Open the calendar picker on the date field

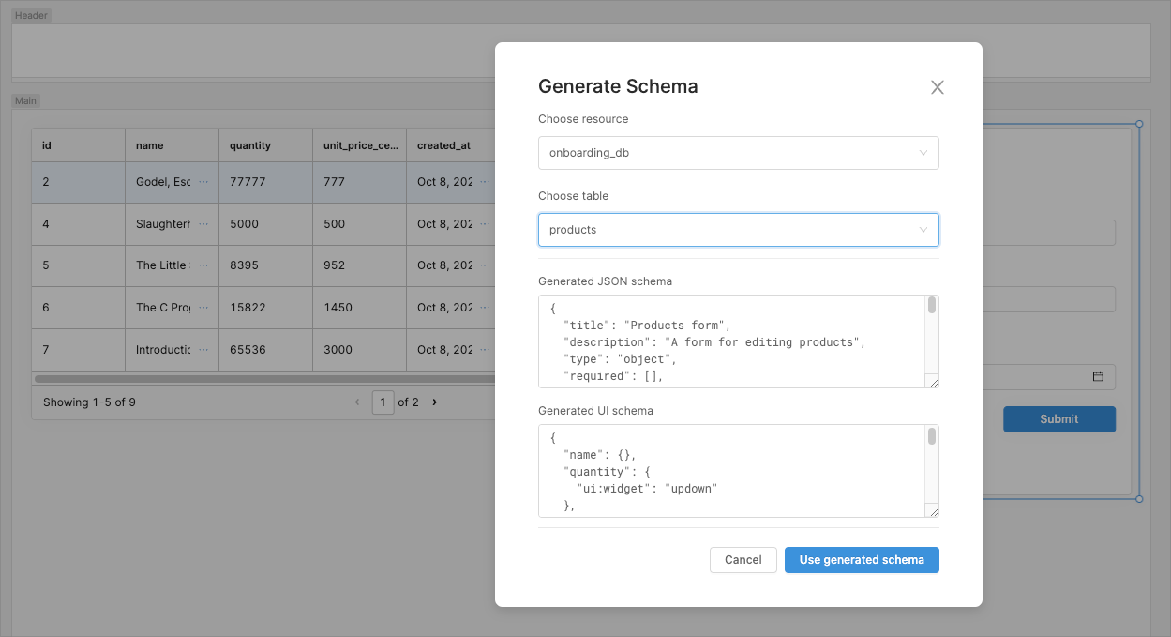(1098, 376)
